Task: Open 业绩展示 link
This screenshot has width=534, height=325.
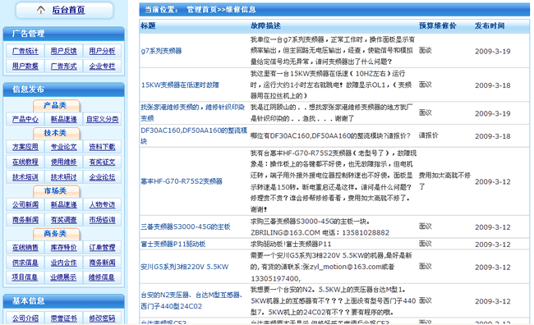Action: click(x=63, y=277)
